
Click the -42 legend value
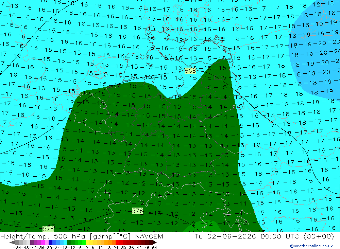point(33,248)
